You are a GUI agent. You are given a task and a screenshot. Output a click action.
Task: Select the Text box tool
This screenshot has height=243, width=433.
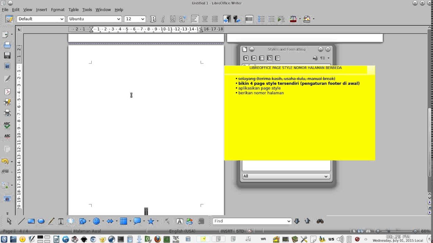[x=61, y=221]
